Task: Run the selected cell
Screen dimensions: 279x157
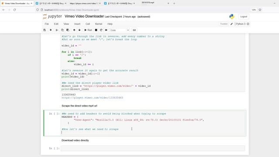Action: (x=88, y=30)
